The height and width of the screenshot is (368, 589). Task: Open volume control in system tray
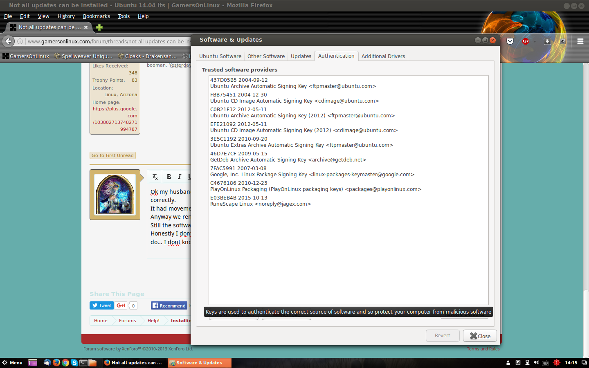[x=536, y=363]
